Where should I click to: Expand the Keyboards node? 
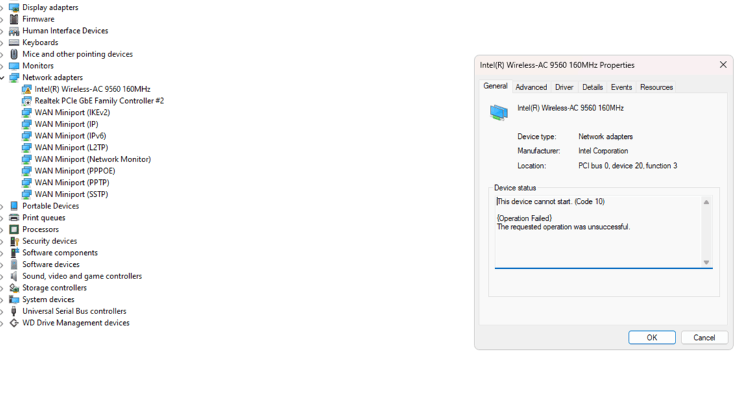point(2,43)
